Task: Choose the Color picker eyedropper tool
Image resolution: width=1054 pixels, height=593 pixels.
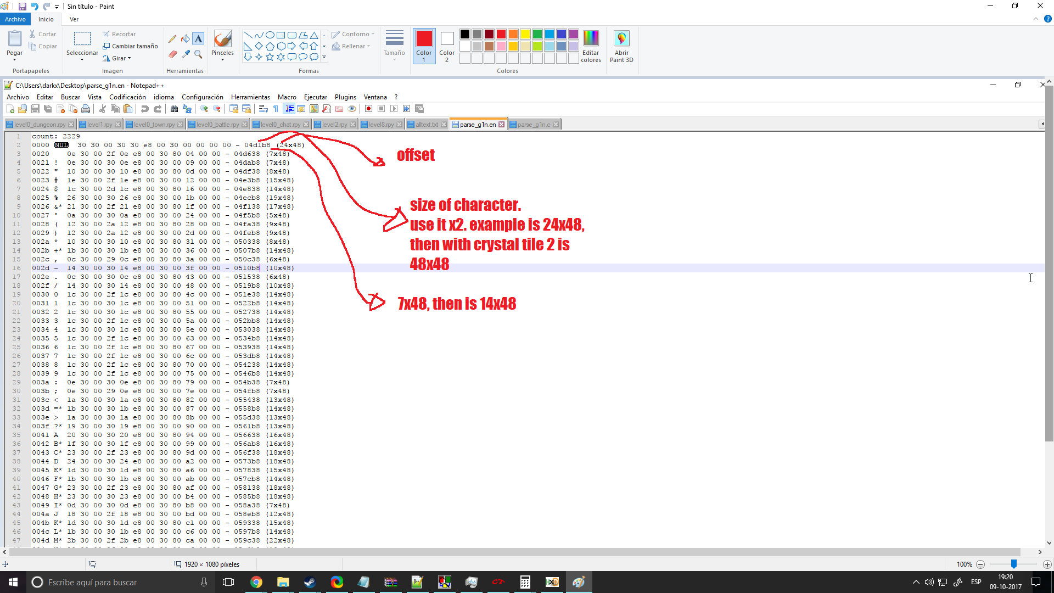Action: point(186,54)
